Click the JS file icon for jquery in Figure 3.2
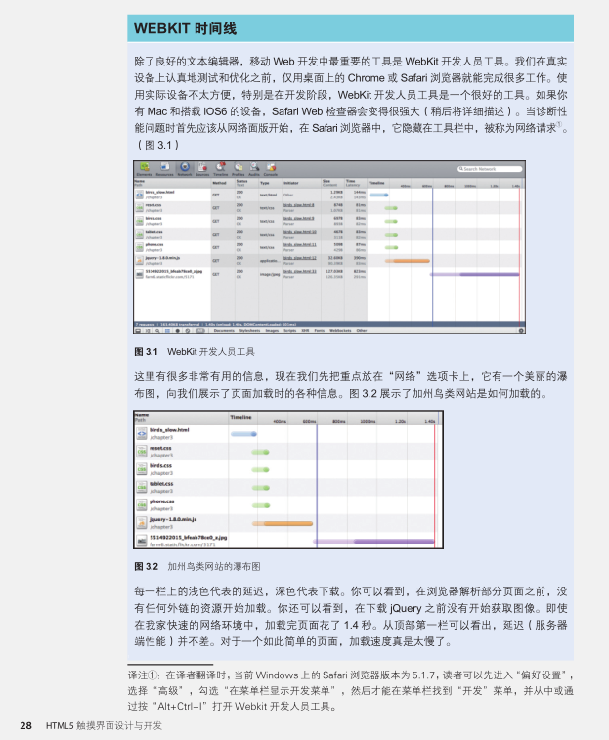609x740 pixels. pos(142,522)
